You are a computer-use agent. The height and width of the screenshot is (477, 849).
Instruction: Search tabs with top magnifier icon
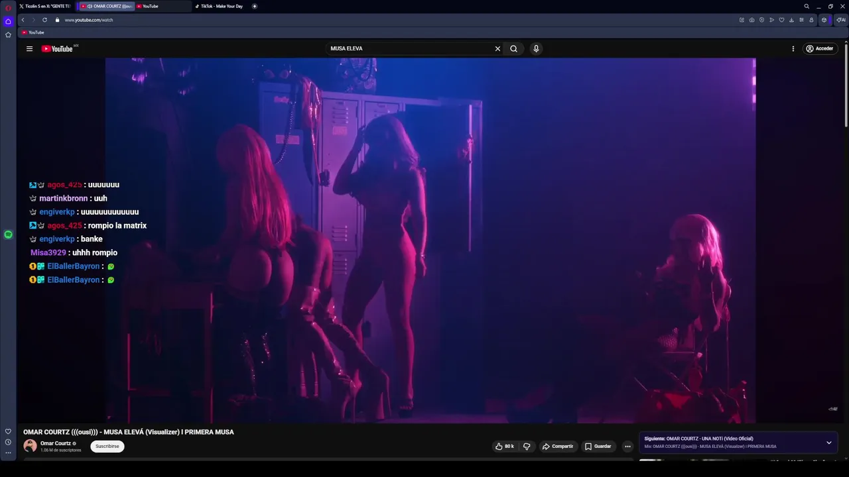coord(807,6)
